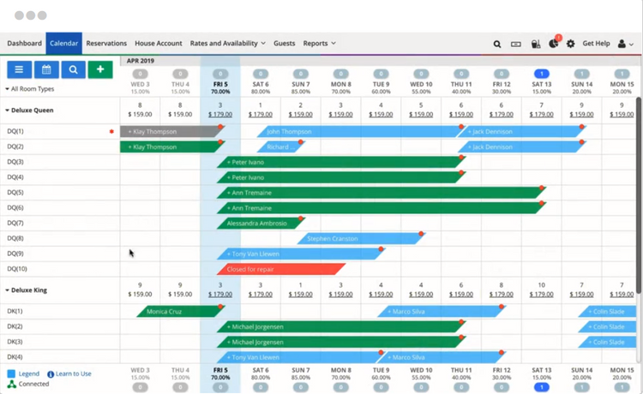Click the blue list view button
643x394 pixels.
coord(19,69)
